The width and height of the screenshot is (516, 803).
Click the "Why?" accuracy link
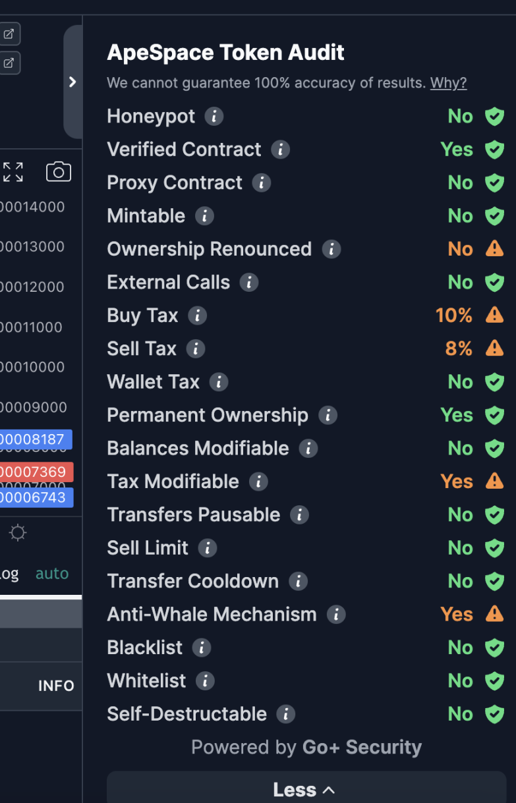point(448,83)
